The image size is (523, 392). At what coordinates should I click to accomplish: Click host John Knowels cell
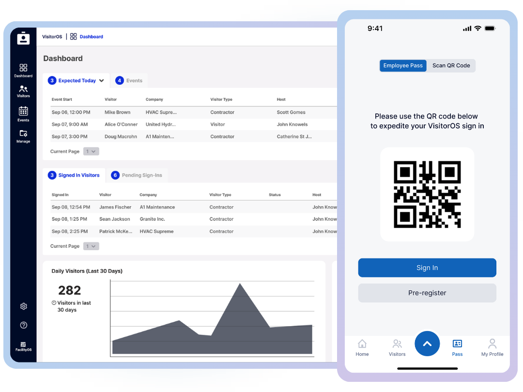292,124
